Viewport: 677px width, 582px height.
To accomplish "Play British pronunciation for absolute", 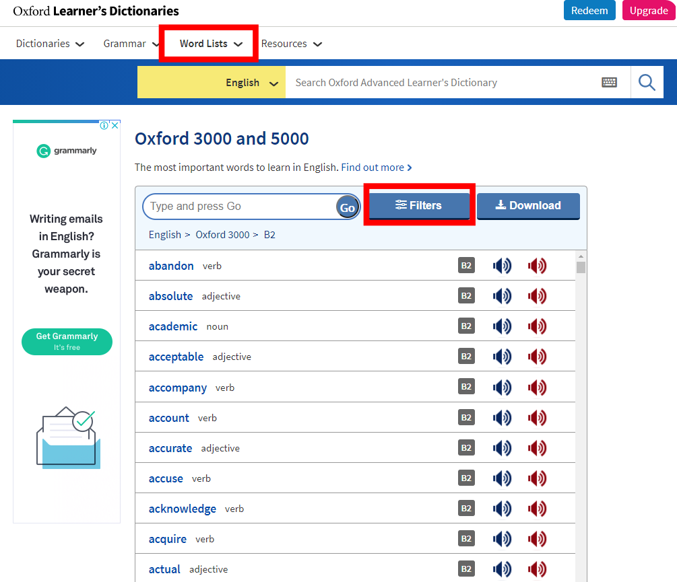I will pyautogui.click(x=502, y=296).
